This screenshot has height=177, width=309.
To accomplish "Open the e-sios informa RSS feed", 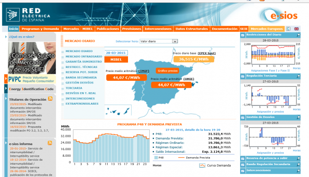I will point(50,143).
